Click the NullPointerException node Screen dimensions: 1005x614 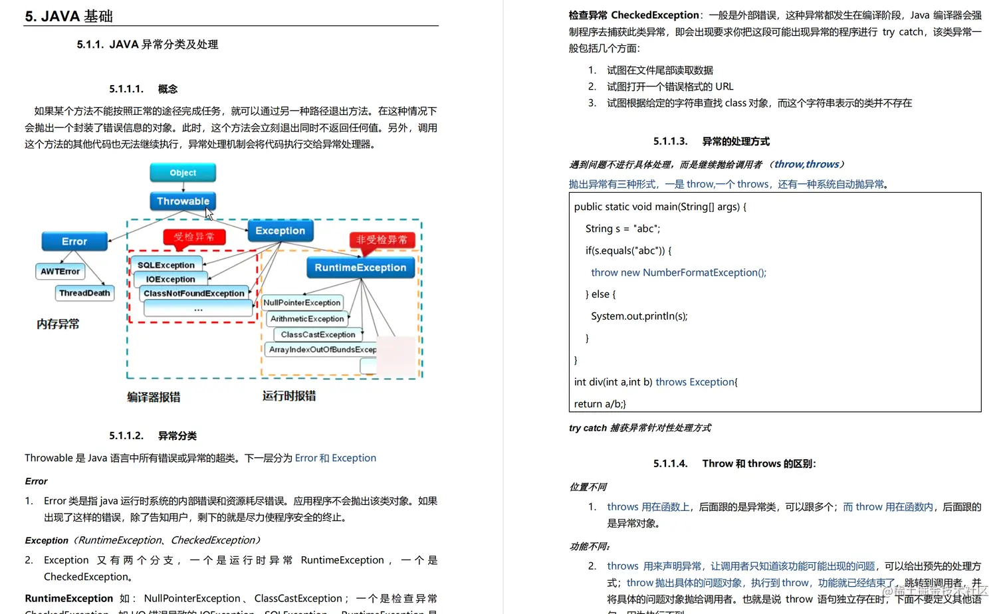[x=302, y=302]
